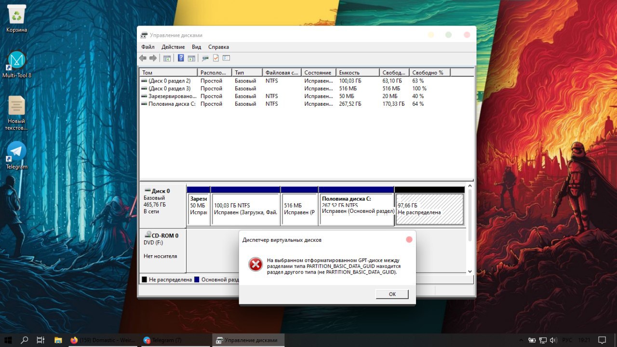Open File Explorer from taskbar

58,340
